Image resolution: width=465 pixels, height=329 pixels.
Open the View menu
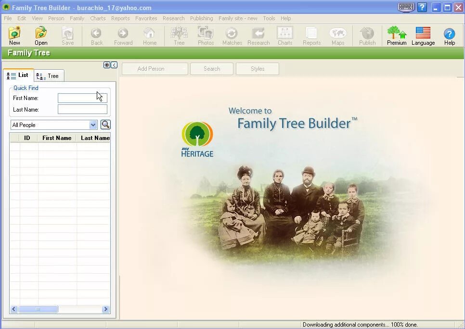[x=37, y=18]
